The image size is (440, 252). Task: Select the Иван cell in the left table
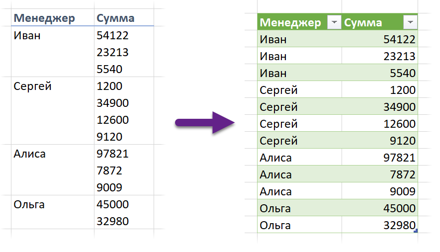27,35
